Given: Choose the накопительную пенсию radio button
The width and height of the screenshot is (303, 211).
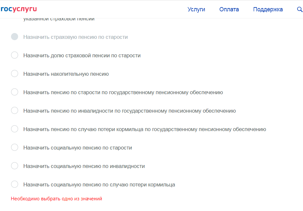Looking at the screenshot, I should pos(15,74).
